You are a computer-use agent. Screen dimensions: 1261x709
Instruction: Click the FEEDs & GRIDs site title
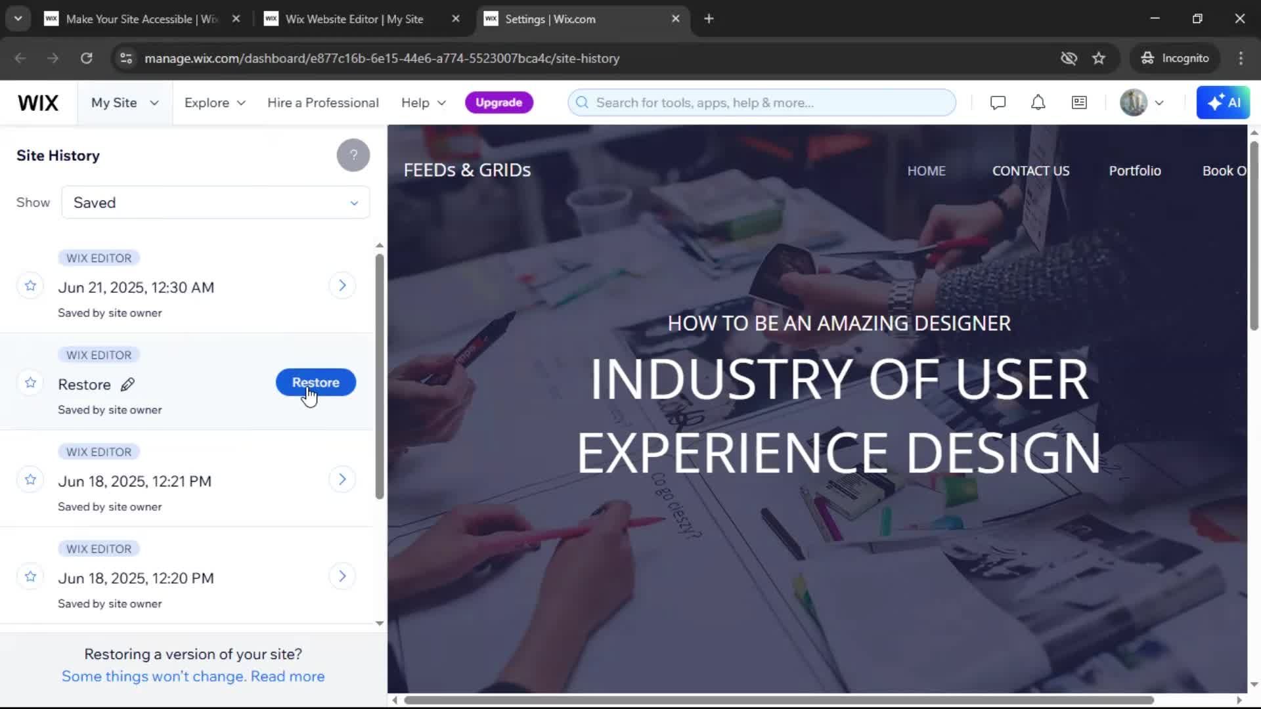[x=467, y=170]
